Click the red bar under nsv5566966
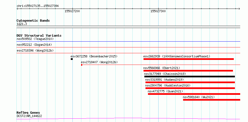This screenshot has width=248, height=122. coord(188,71)
